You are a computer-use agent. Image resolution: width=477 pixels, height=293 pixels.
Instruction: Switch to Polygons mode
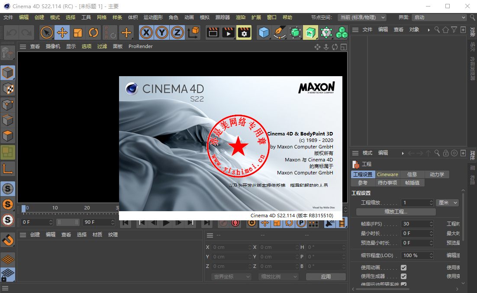[x=8, y=136]
